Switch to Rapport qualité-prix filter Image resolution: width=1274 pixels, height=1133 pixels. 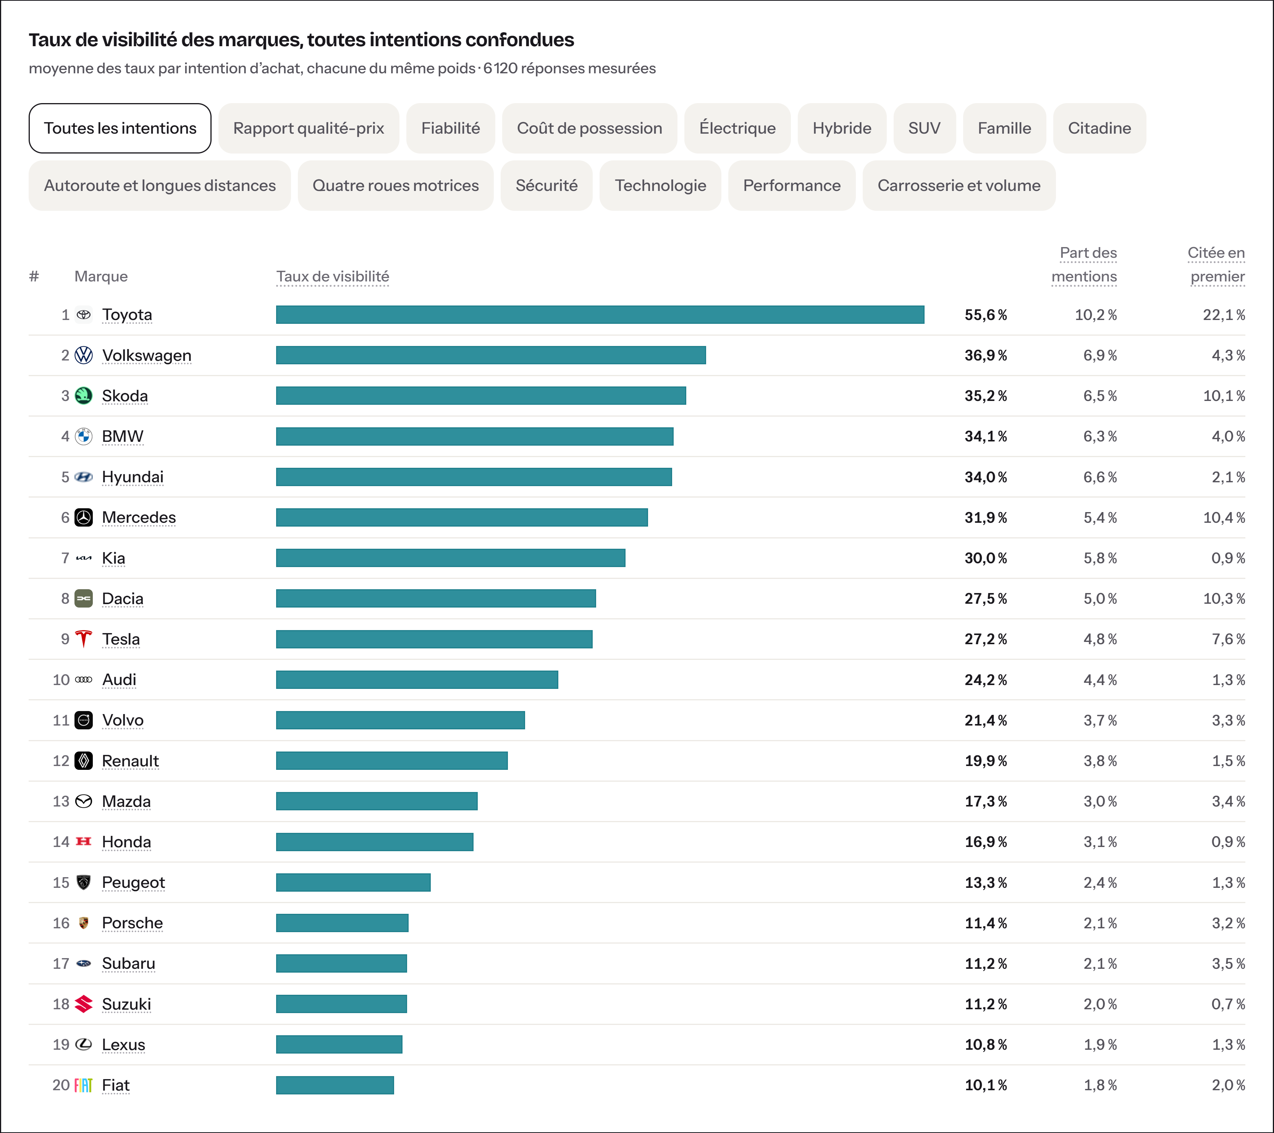click(x=309, y=128)
